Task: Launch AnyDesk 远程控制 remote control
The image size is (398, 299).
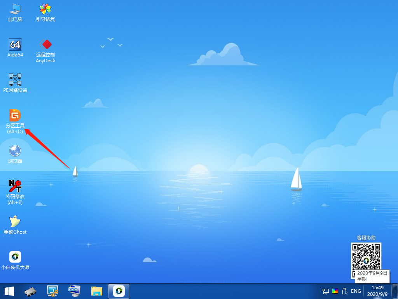Action: pyautogui.click(x=45, y=45)
